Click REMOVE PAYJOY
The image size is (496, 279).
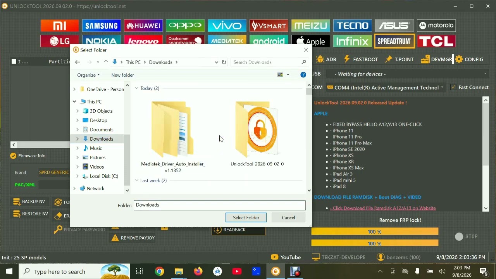coord(133,238)
